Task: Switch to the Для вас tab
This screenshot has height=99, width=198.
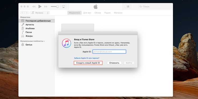Action: tap(87, 13)
